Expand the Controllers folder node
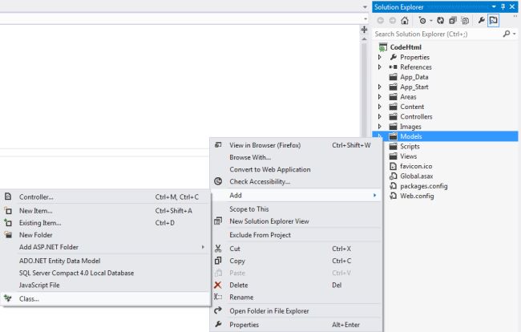This screenshot has width=521, height=332. 379,116
